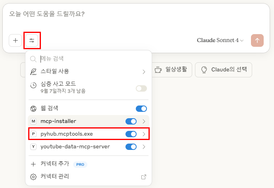Click the external link icon for 커넥터 관리

[x=144, y=177]
